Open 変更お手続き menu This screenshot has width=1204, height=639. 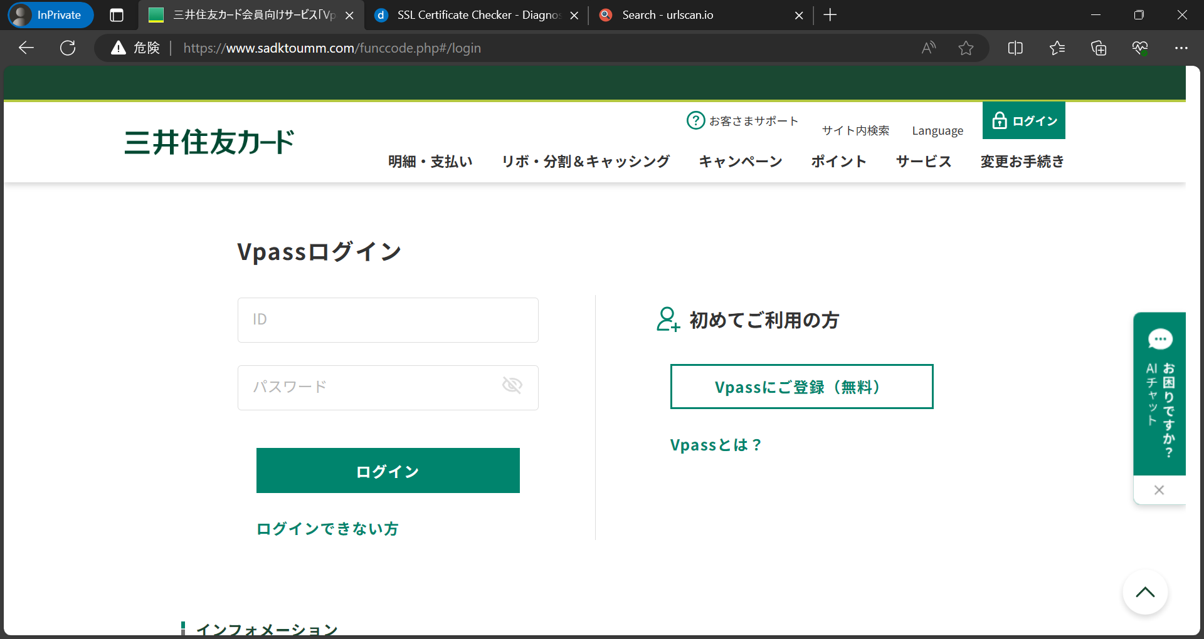coord(1022,162)
